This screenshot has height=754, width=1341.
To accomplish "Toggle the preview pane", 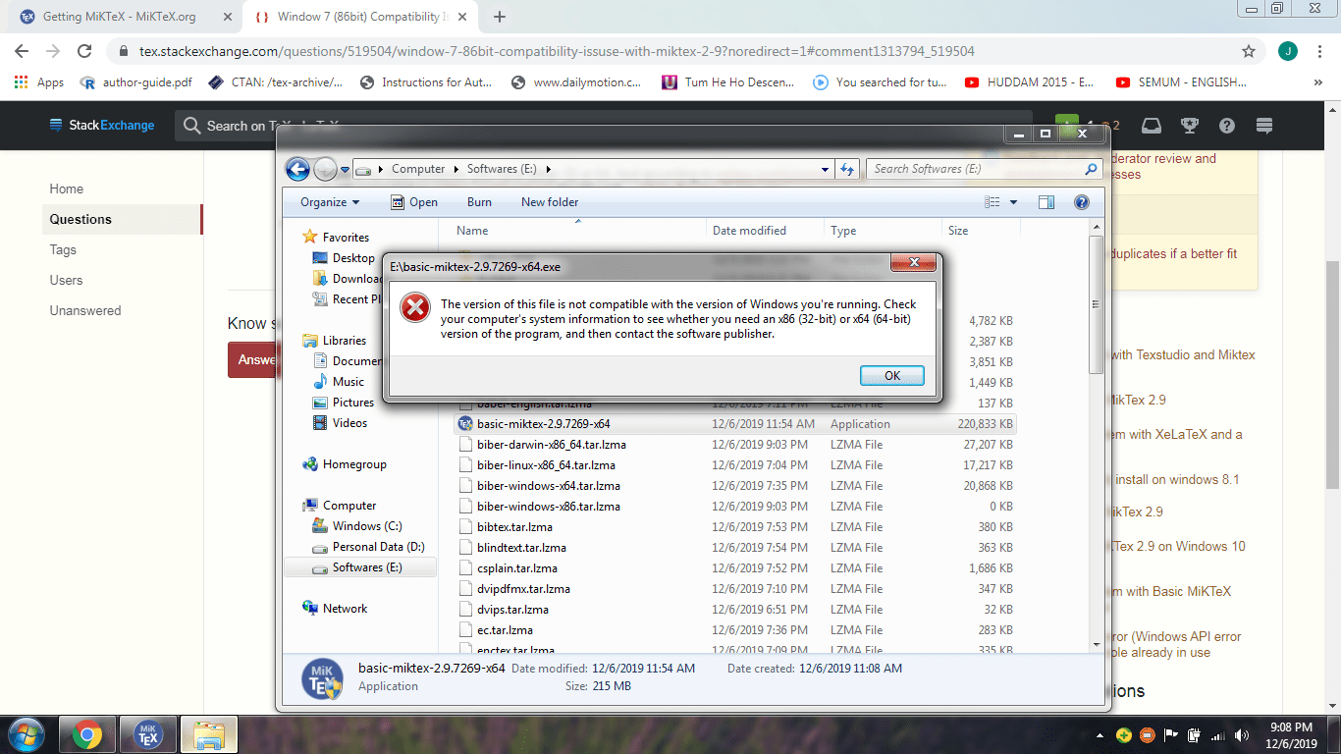I will click(x=1046, y=202).
